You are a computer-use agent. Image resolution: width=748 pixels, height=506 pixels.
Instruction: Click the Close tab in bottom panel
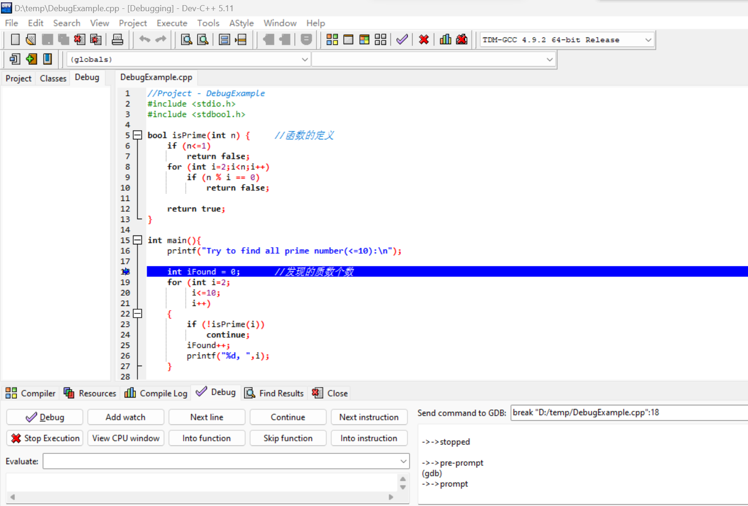(330, 393)
